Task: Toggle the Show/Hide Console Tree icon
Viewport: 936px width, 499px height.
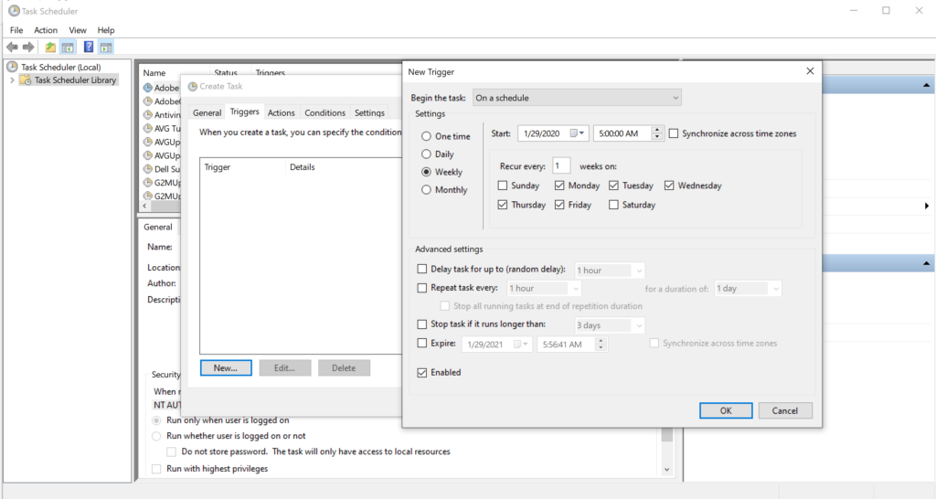Action: 68,48
